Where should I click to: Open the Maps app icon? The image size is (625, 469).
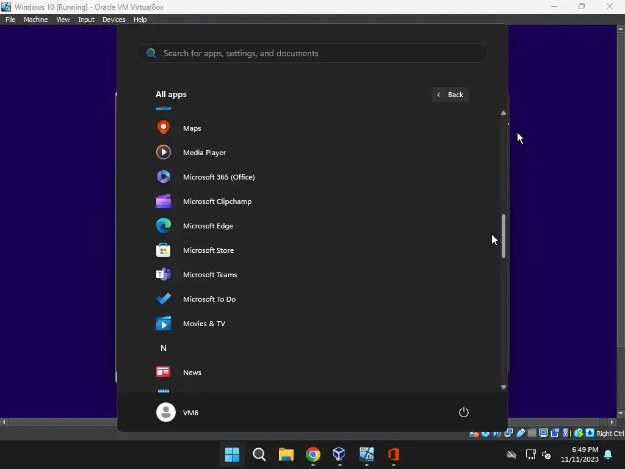click(164, 128)
